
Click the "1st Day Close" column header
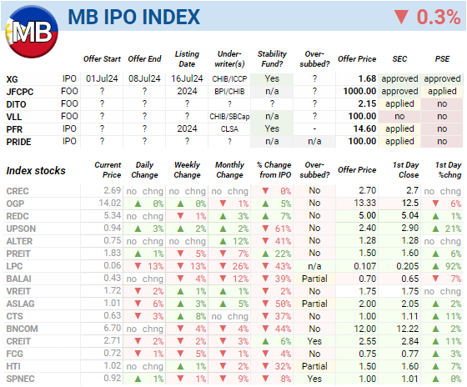[406, 170]
